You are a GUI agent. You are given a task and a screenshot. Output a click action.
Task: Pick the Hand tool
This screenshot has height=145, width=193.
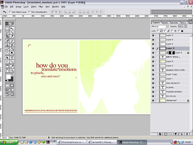7,70
